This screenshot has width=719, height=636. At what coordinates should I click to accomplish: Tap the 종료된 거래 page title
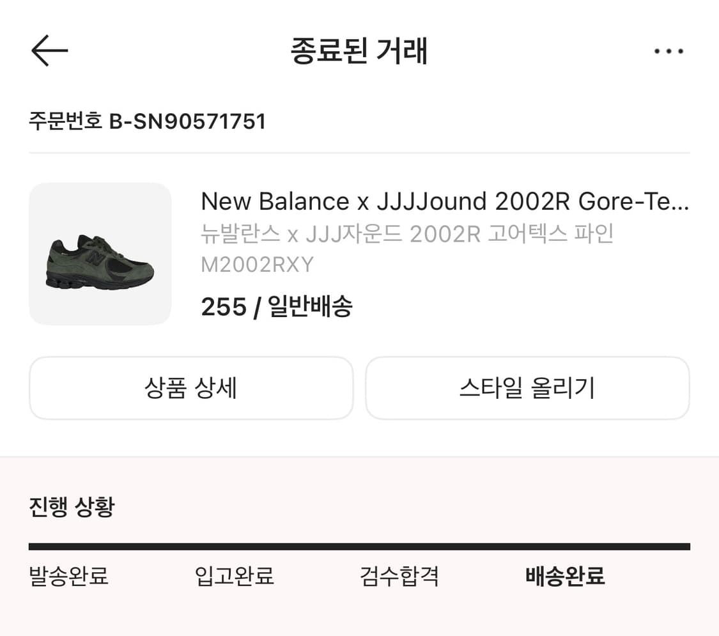click(359, 51)
